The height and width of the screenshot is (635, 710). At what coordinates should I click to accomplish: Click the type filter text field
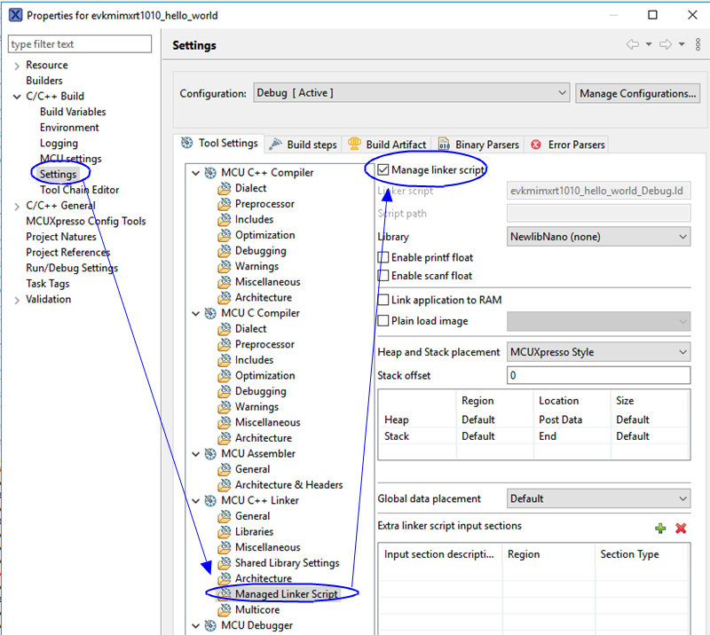pyautogui.click(x=80, y=44)
